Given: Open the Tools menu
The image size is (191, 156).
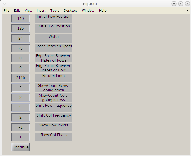Looking at the screenshot, I should coord(55,11).
